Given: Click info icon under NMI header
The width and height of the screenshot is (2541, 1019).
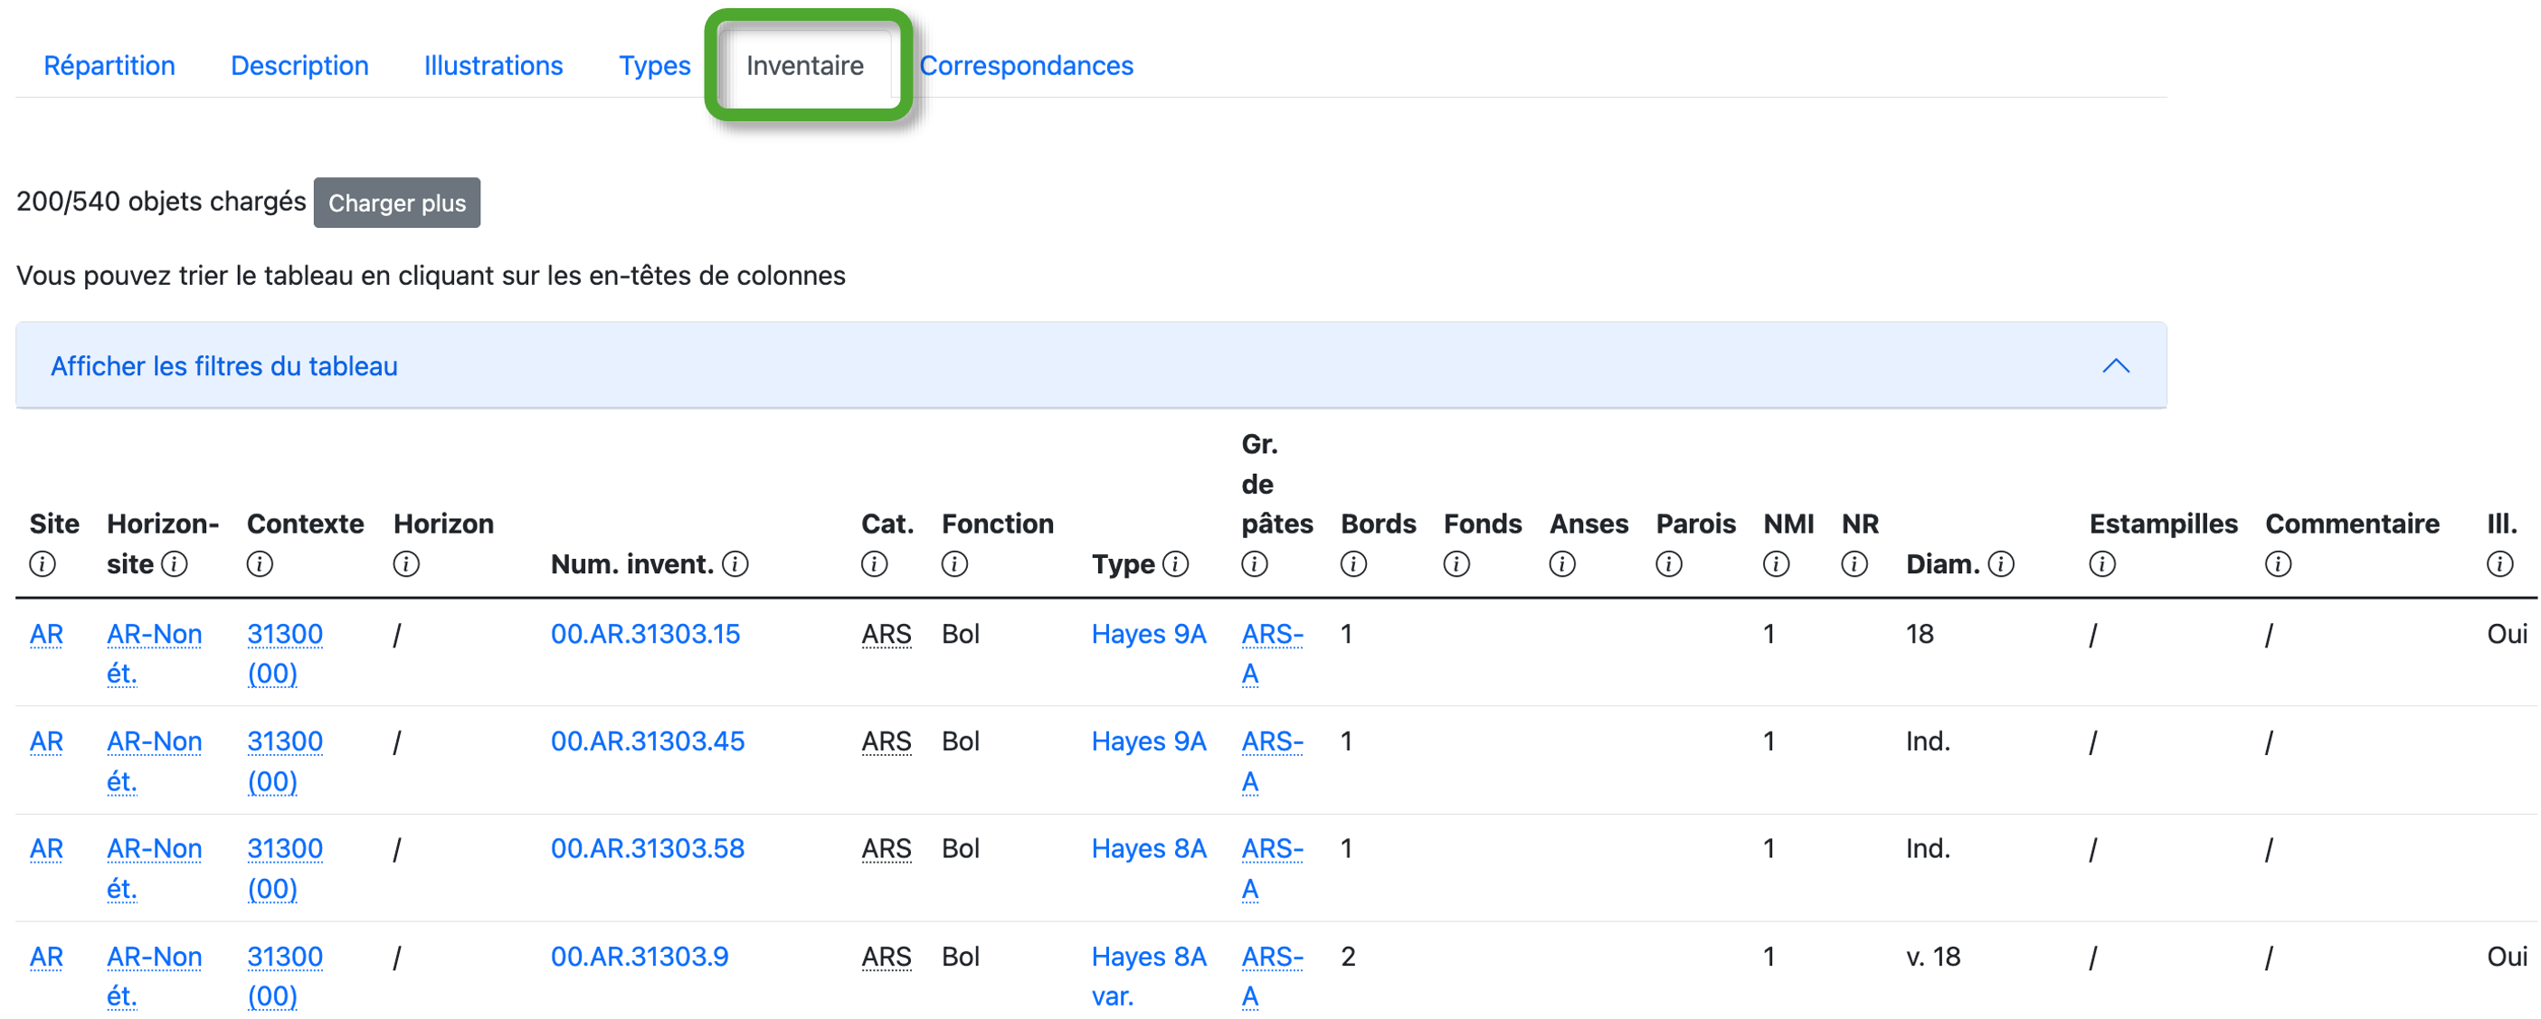Looking at the screenshot, I should point(1776,565).
